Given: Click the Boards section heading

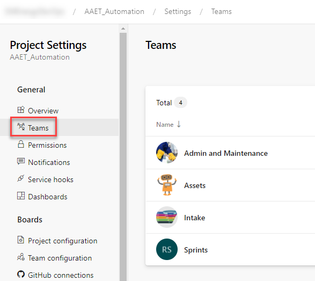Looking at the screenshot, I should (30, 220).
